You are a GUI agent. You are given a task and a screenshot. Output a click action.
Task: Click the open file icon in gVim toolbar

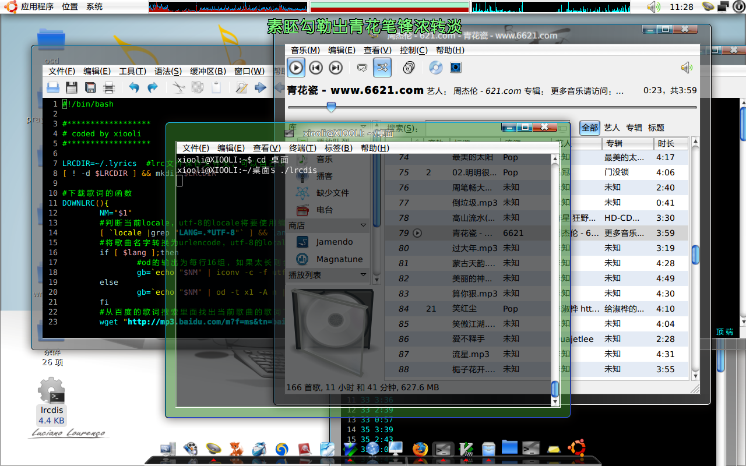click(53, 88)
